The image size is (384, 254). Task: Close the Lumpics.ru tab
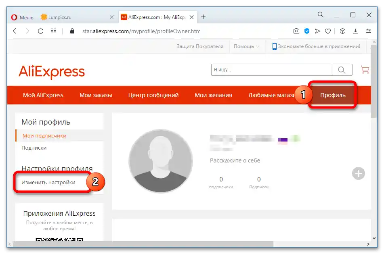112,17
